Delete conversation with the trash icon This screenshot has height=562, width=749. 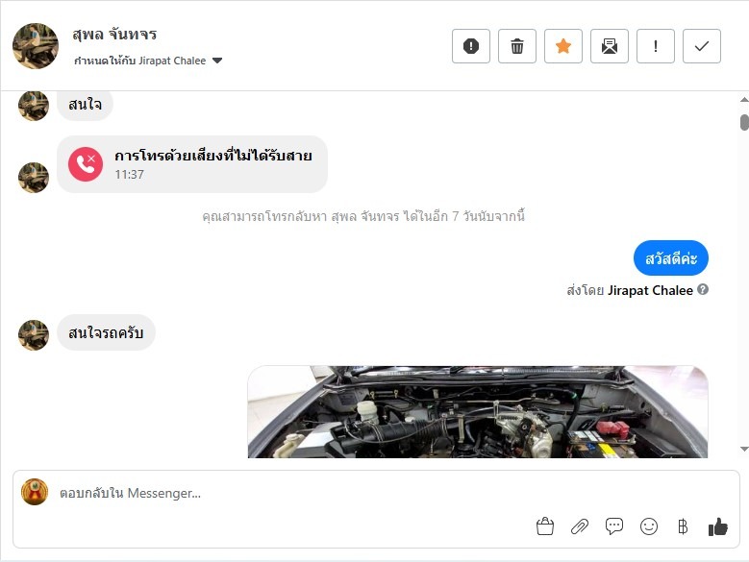tap(517, 46)
